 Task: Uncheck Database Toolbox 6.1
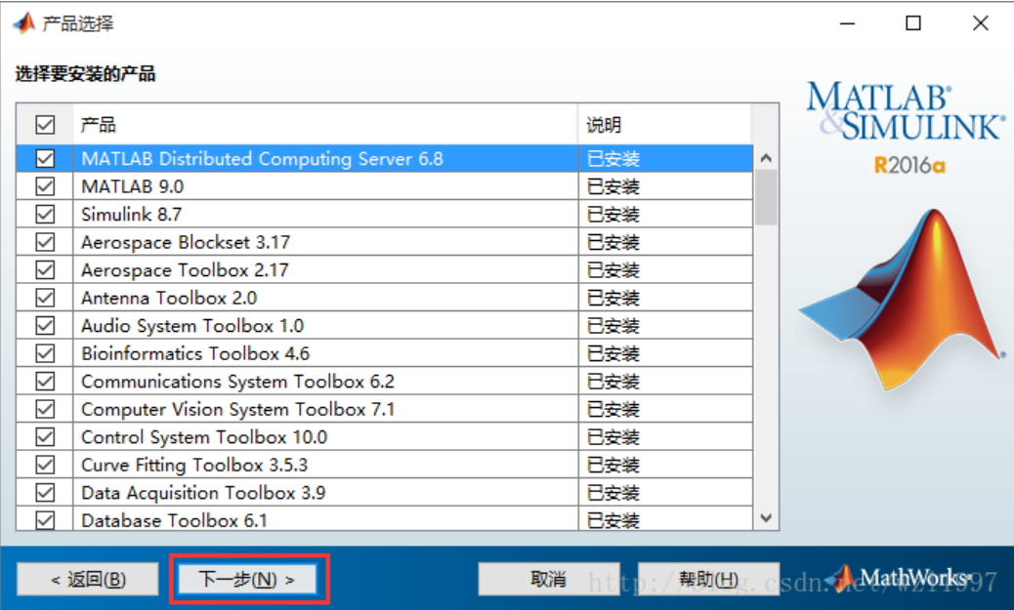click(x=44, y=520)
